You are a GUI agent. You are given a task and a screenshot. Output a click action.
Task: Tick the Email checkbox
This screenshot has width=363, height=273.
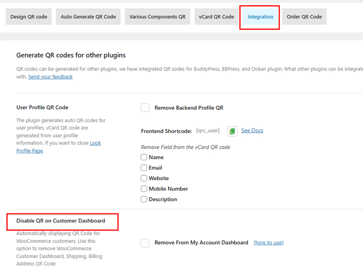(144, 168)
